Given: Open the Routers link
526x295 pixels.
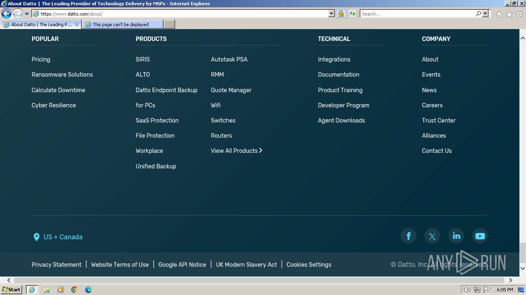Looking at the screenshot, I should 221,136.
